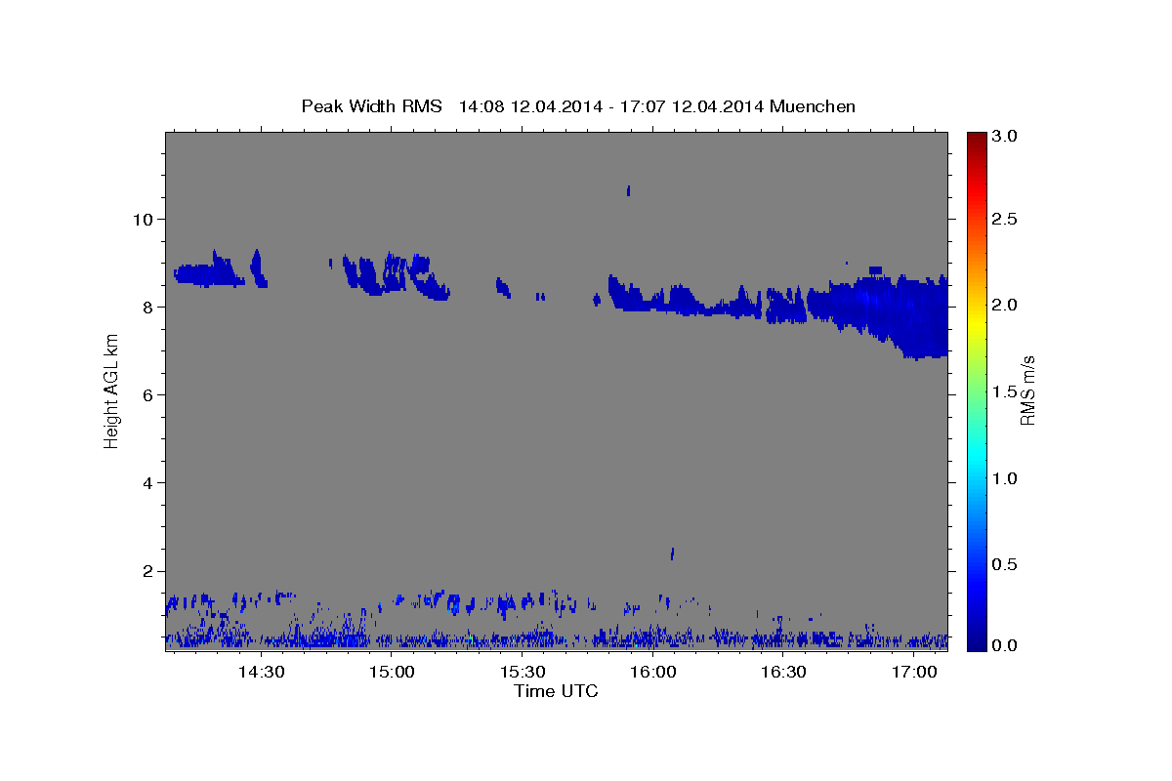This screenshot has height=781, width=1172.
Task: Click the plot title 'Peak Width RMS'
Action: [x=371, y=105]
